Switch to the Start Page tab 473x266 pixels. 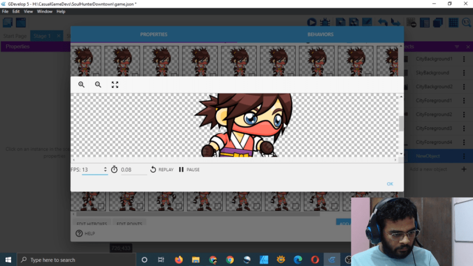coord(15,36)
